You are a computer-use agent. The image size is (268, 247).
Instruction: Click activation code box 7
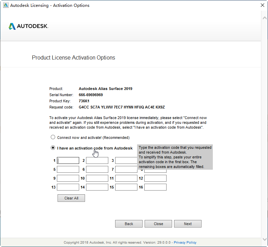[126, 169]
